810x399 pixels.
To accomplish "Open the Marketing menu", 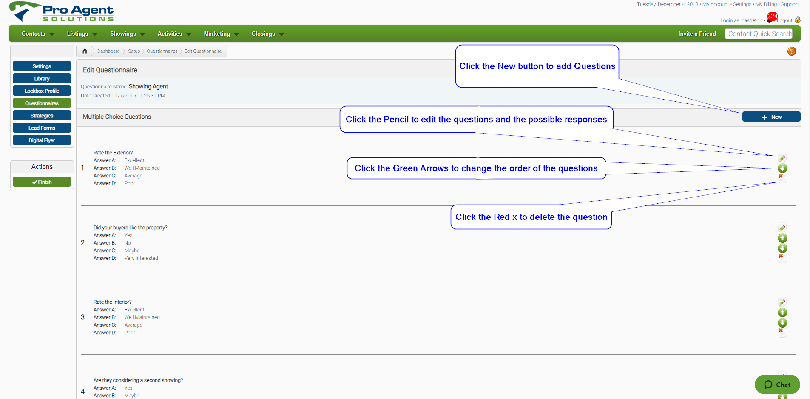I will coord(217,34).
